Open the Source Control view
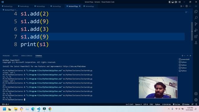Viewport: 199px width, 112px height. [196, 24]
